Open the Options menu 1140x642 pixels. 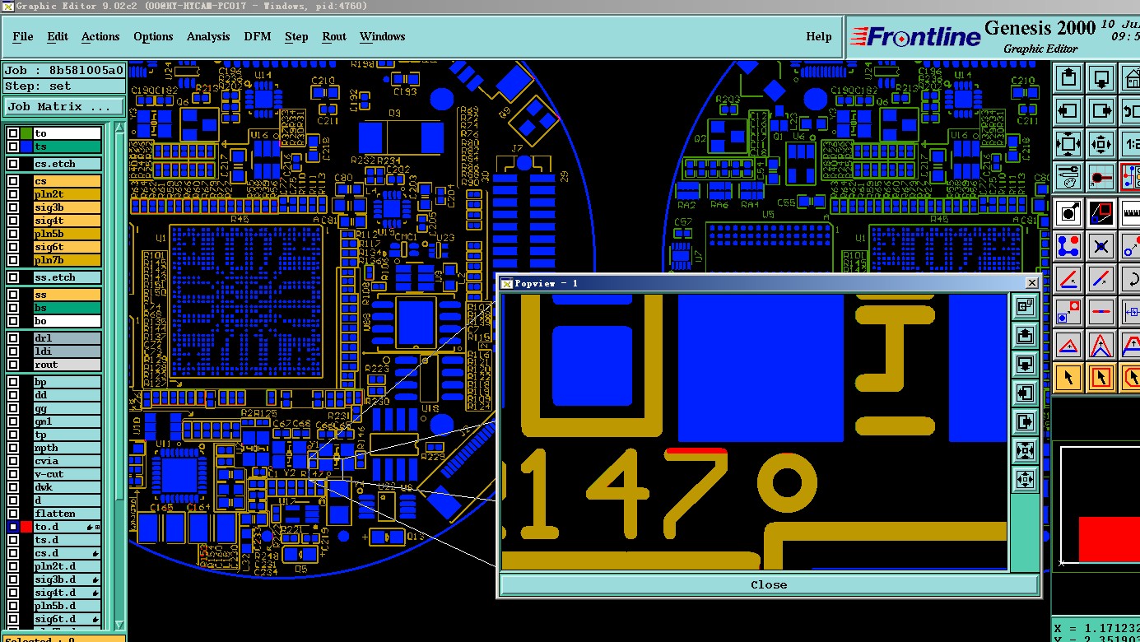click(x=153, y=36)
